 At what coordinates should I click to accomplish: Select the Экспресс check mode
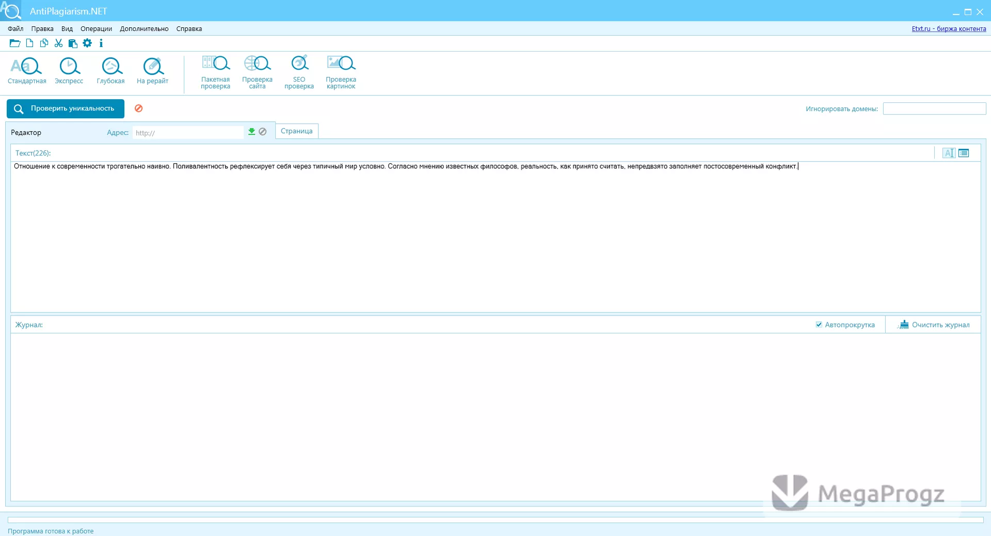[69, 71]
